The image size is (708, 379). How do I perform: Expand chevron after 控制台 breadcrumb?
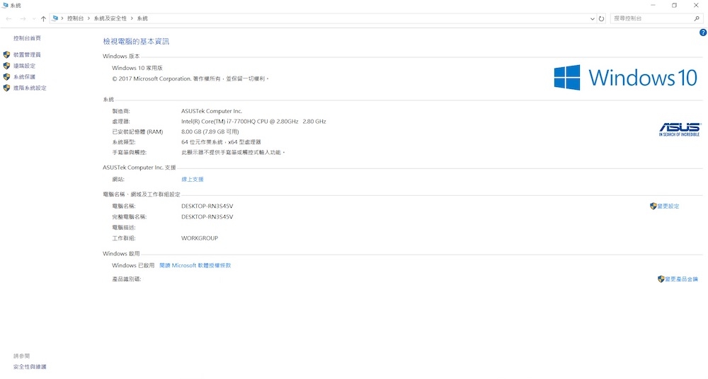click(89, 18)
